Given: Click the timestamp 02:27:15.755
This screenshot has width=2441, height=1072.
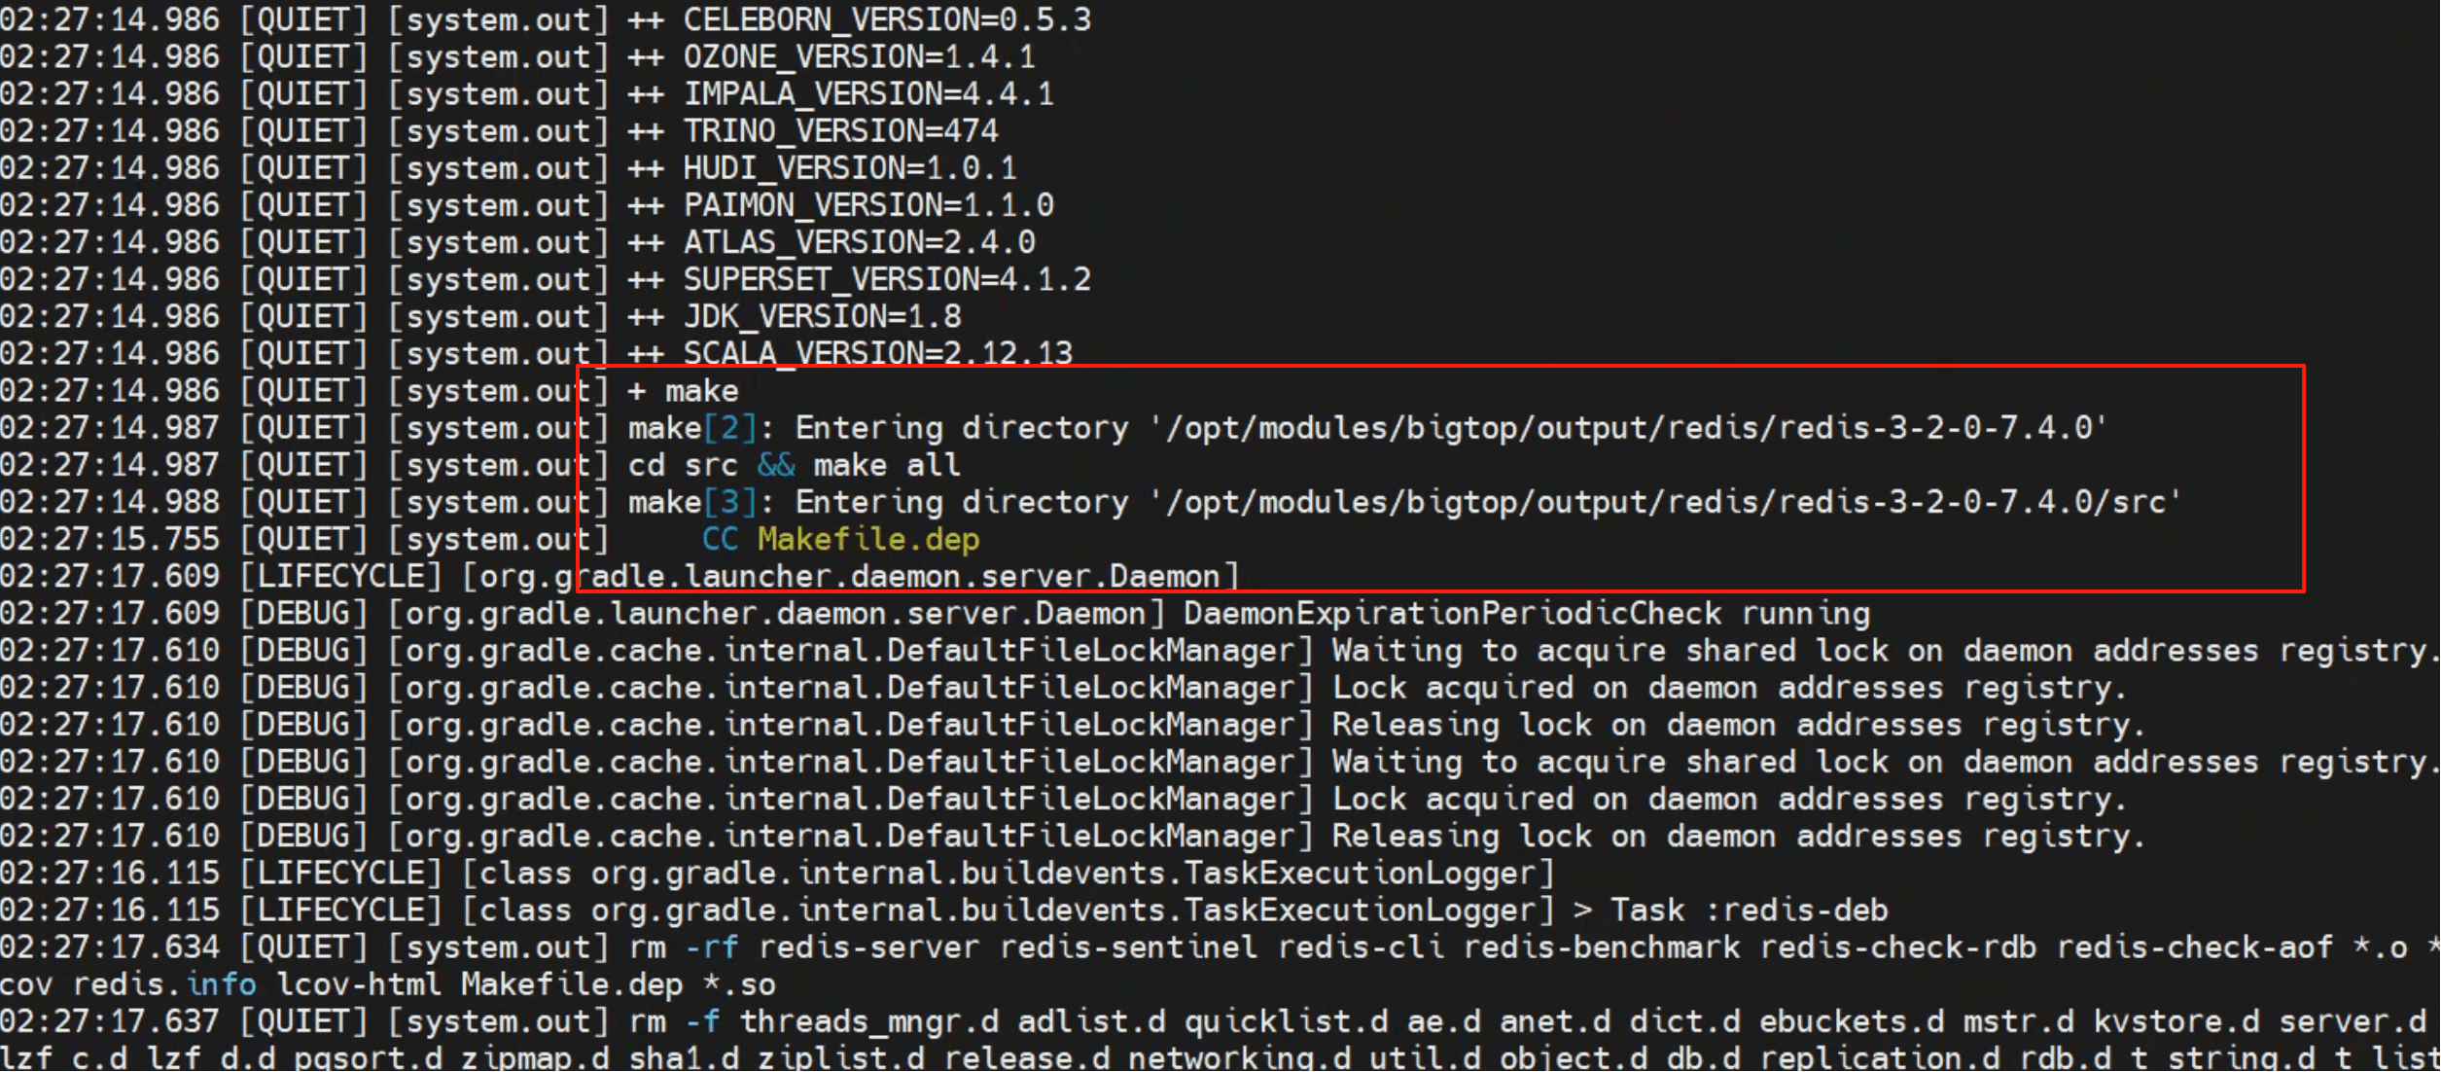Looking at the screenshot, I should 110,539.
